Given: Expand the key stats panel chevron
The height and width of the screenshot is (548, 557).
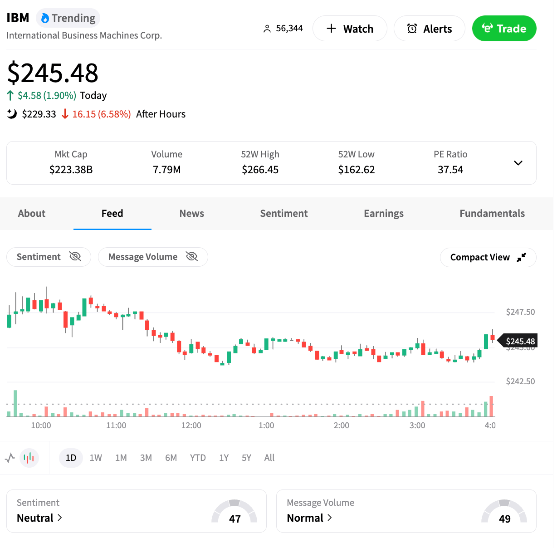Looking at the screenshot, I should pos(518,163).
